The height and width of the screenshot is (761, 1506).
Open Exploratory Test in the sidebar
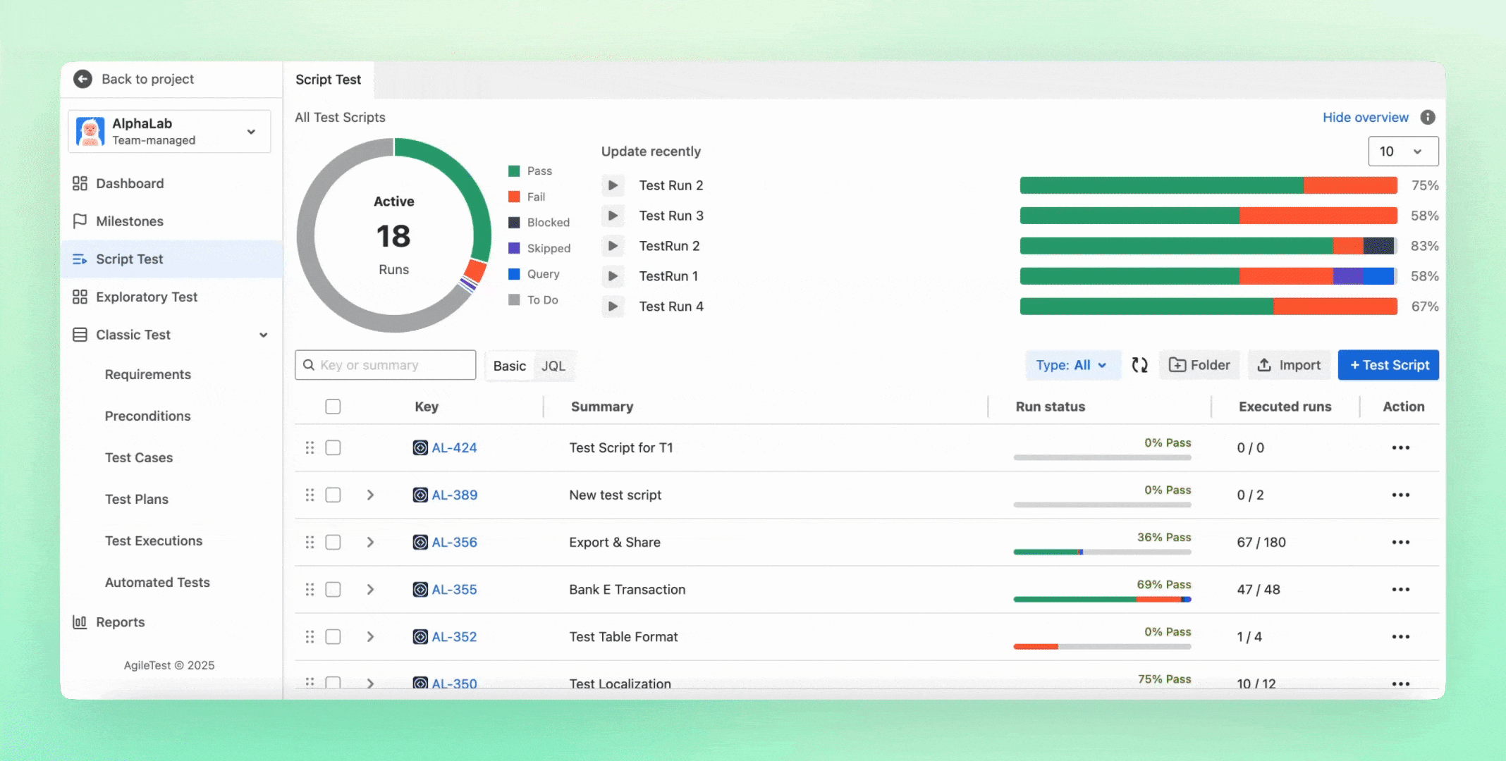click(x=147, y=297)
